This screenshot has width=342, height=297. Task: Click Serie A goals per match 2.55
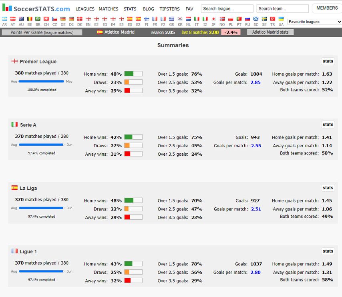(256, 146)
